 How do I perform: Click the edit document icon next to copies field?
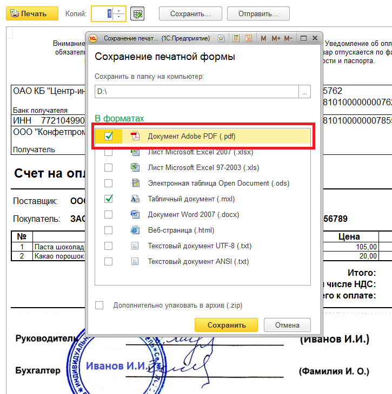click(137, 14)
